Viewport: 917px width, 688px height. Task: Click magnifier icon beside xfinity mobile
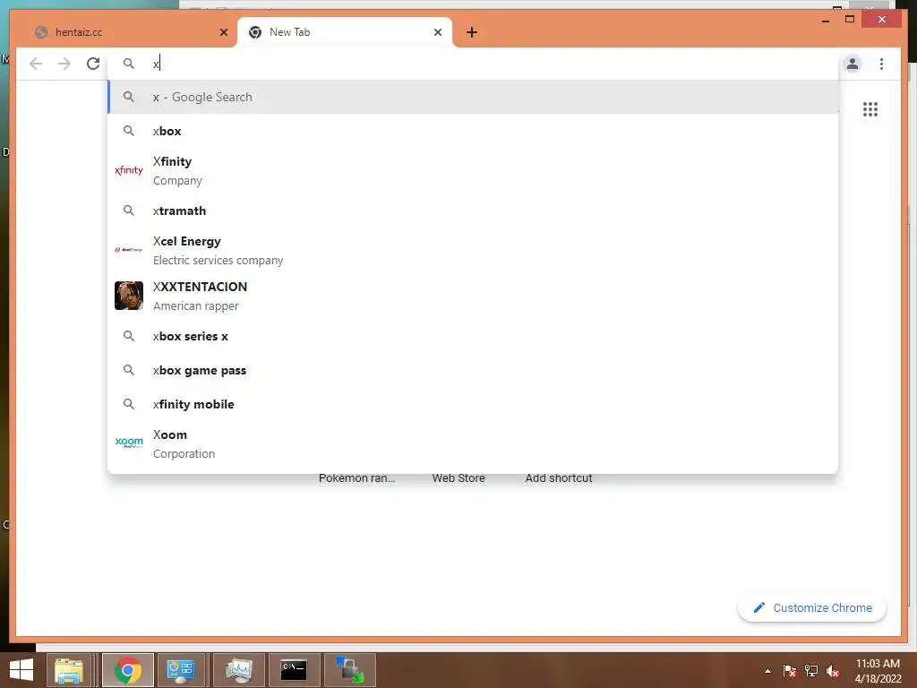coord(129,404)
